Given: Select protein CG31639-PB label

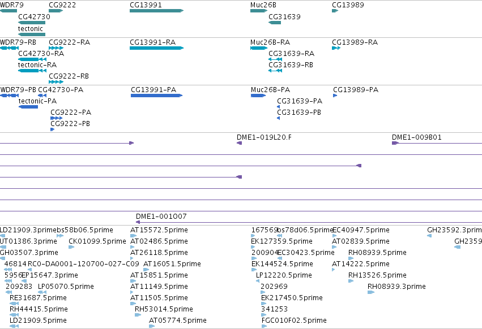Looking at the screenshot, I should (x=299, y=112).
